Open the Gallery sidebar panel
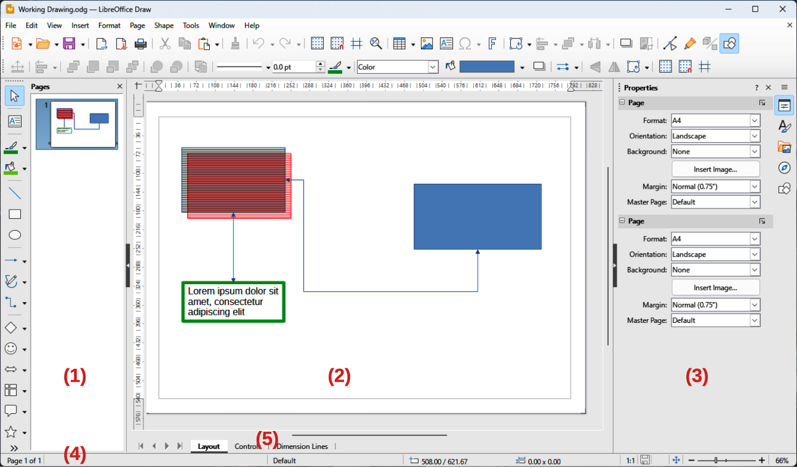 (x=784, y=147)
